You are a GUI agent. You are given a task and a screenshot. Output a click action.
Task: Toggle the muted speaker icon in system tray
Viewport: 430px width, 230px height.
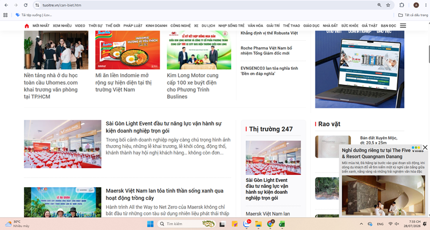(397, 224)
